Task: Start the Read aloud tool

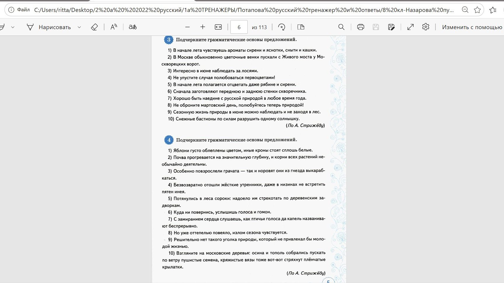Action: [114, 27]
